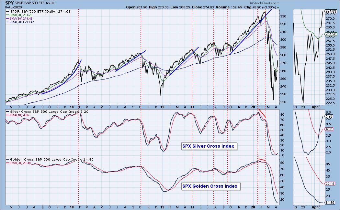Click the Close 274.03 value in header
The image size is (340, 210).
pos(203,7)
